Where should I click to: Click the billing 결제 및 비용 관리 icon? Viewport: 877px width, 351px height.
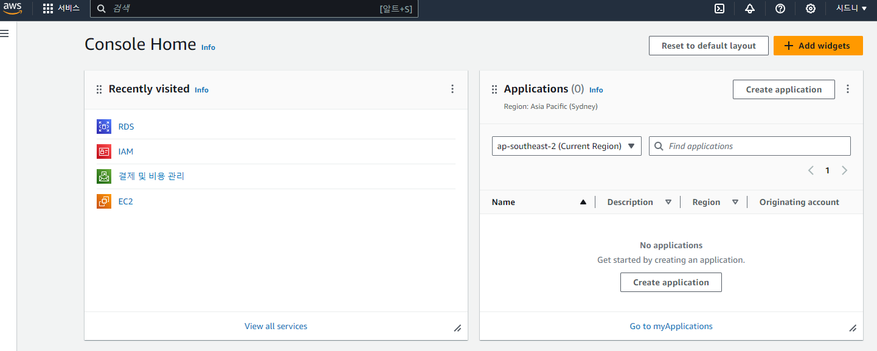pos(104,176)
